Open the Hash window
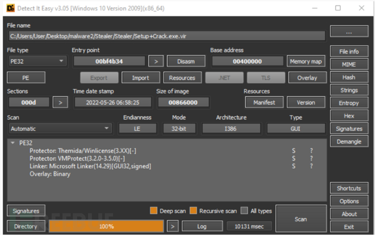The image size is (375, 235). click(x=349, y=77)
